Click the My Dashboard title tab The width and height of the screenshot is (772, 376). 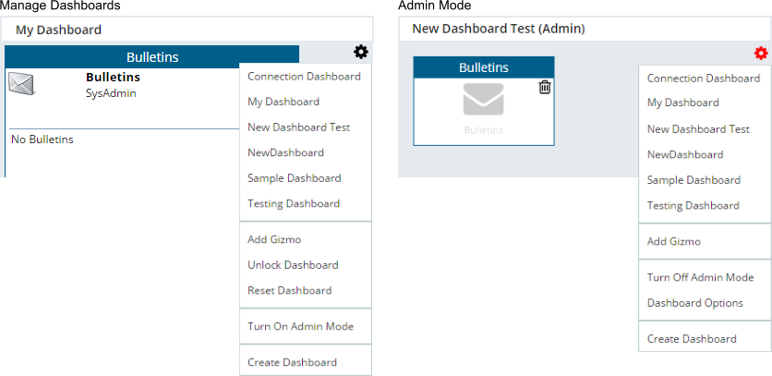(58, 30)
